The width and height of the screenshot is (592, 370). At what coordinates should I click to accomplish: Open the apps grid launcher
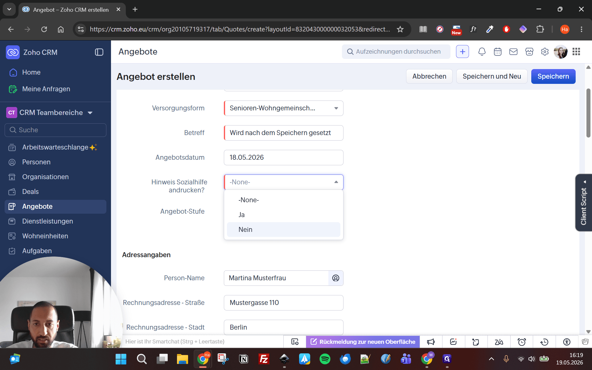576,52
